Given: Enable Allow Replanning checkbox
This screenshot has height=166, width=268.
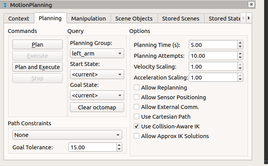Looking at the screenshot, I should [x=137, y=87].
